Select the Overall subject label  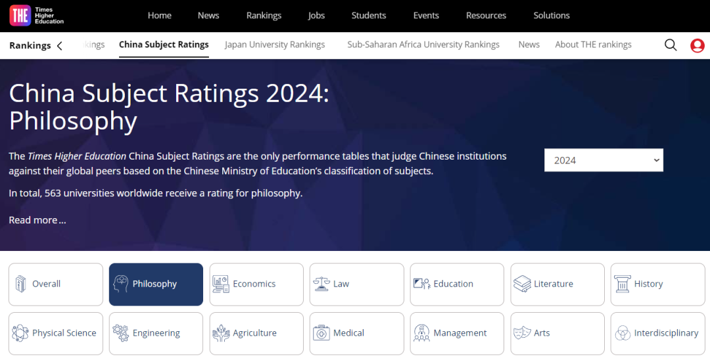pyautogui.click(x=46, y=284)
